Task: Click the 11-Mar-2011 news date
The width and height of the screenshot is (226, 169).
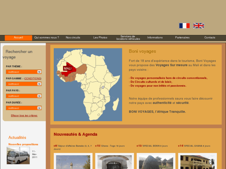Action: click(x=35, y=154)
